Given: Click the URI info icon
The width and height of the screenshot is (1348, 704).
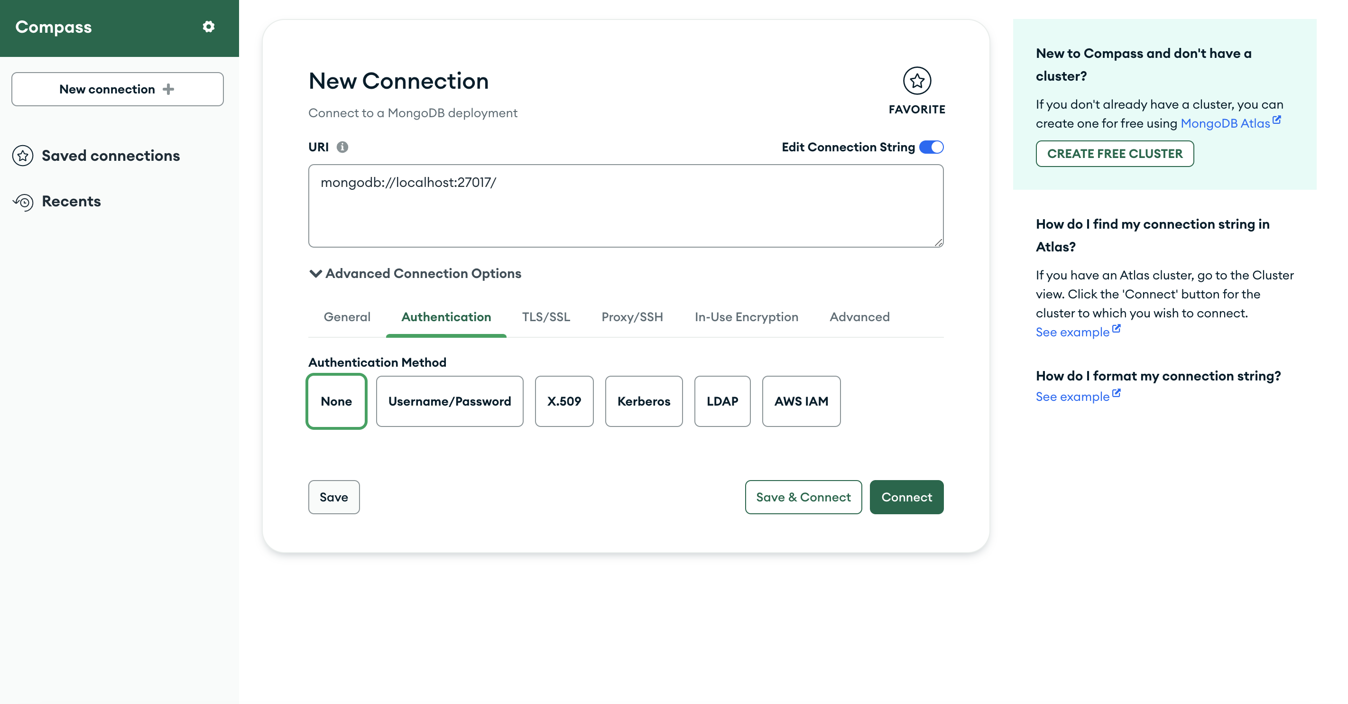Looking at the screenshot, I should [x=342, y=147].
